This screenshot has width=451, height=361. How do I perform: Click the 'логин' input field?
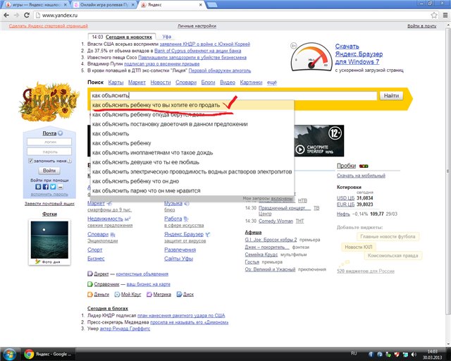coord(49,142)
